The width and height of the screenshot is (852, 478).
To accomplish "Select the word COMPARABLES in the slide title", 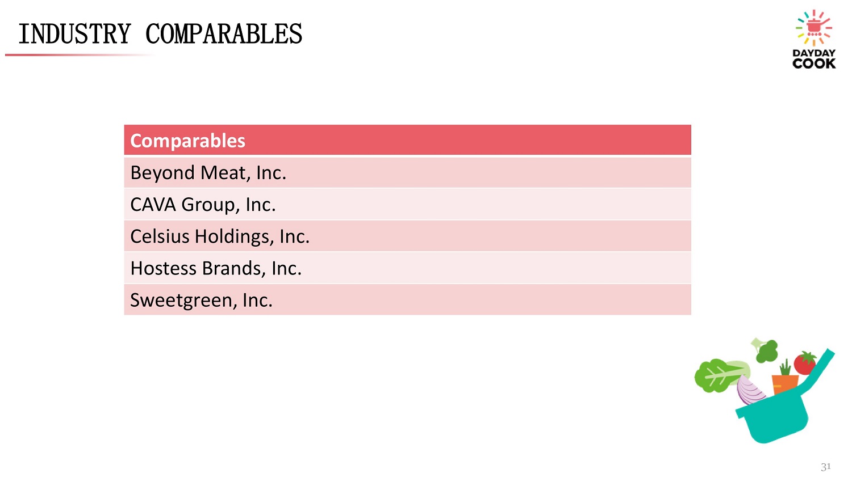I will point(224,34).
